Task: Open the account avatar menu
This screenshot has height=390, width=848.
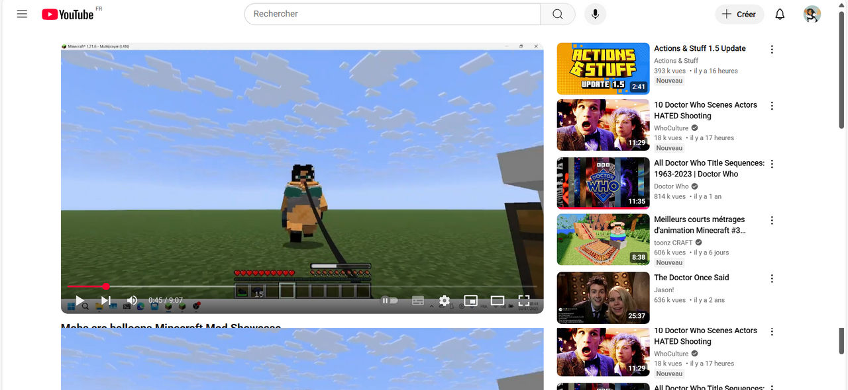Action: pos(812,14)
